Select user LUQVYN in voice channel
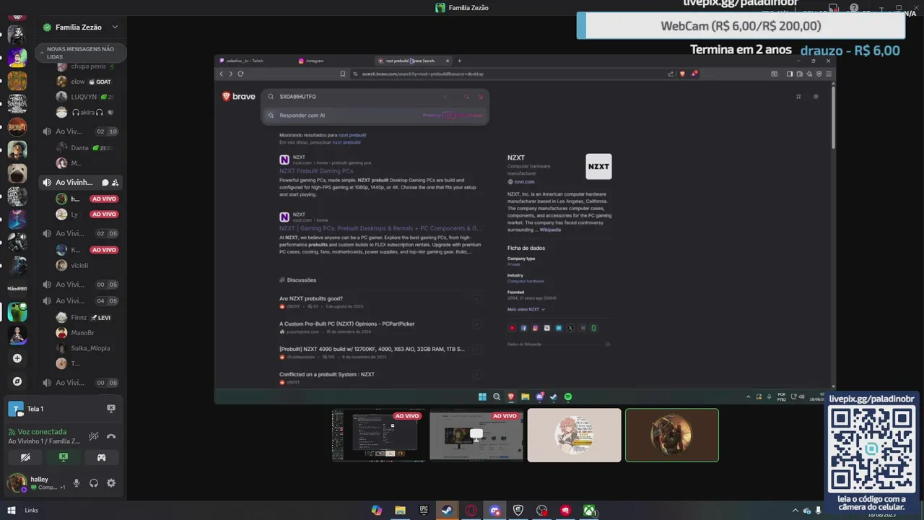Screen dimensions: 924x520 tap(87, 97)
